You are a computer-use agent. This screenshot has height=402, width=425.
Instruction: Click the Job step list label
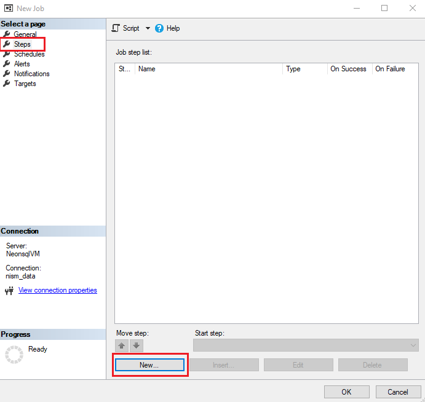[134, 52]
